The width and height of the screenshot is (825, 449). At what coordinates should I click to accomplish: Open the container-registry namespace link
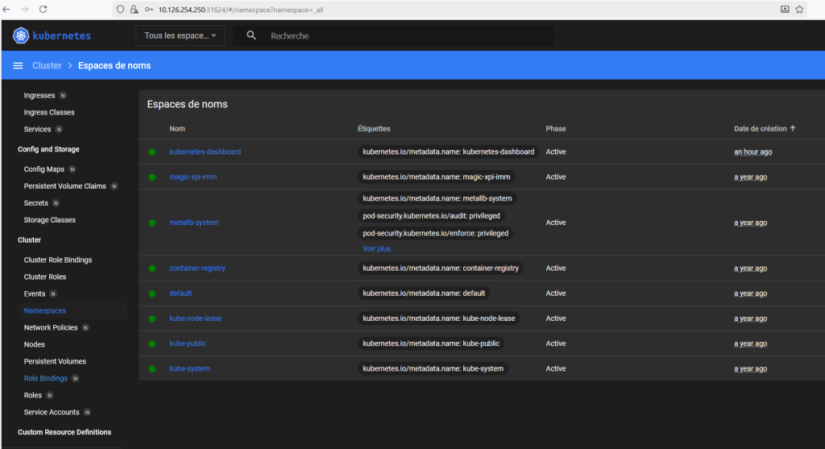point(197,268)
